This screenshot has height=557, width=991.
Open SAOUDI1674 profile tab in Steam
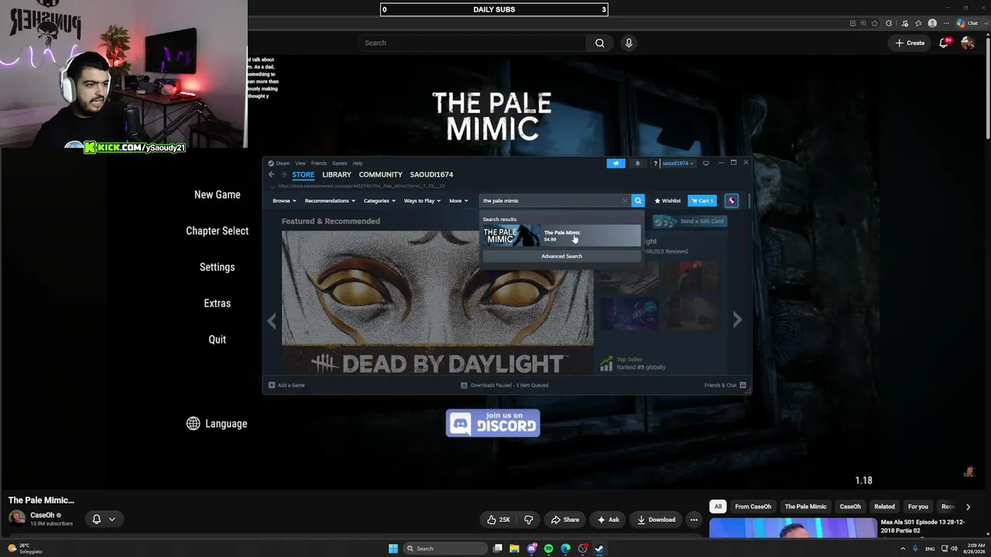click(x=431, y=175)
